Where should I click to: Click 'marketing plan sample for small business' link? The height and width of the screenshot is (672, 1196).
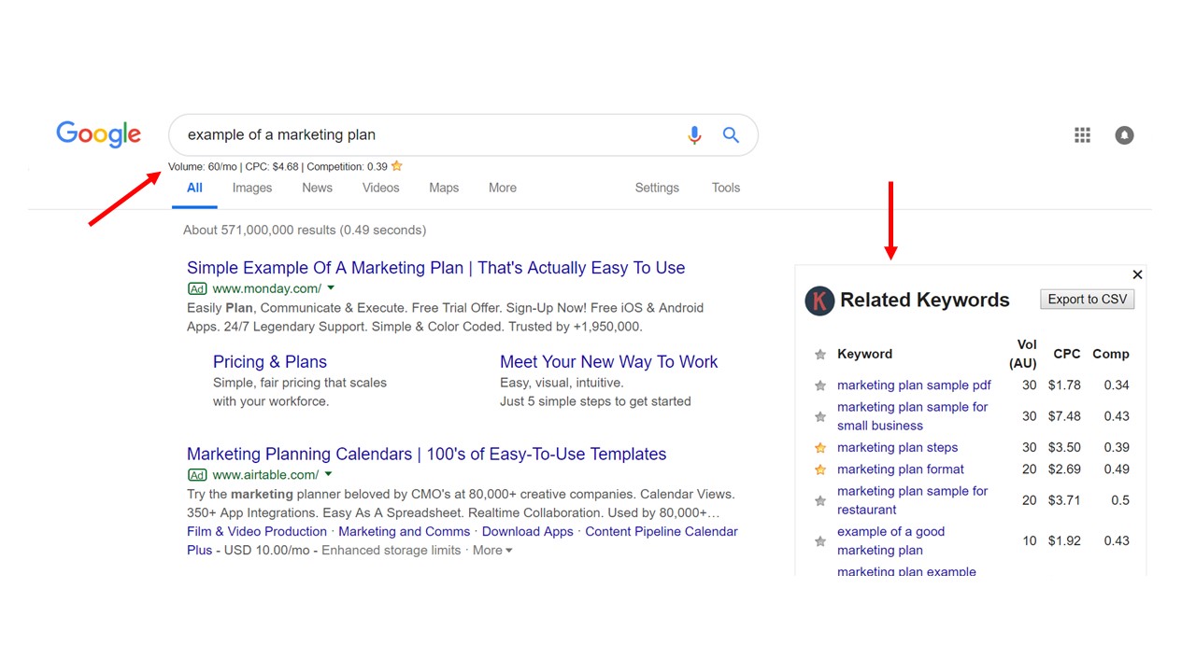pyautogui.click(x=912, y=416)
